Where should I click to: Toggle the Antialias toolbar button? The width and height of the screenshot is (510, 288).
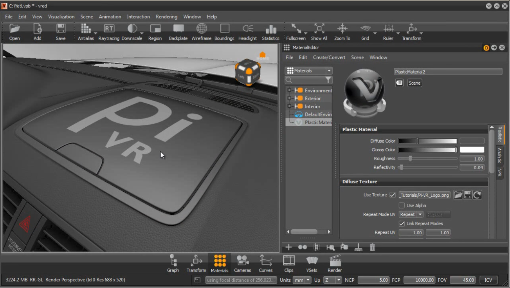point(86,29)
